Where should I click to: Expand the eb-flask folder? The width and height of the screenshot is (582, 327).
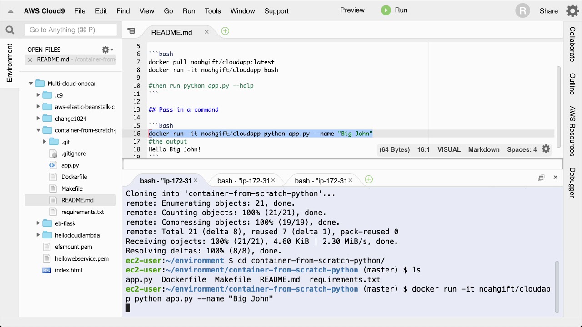38,223
